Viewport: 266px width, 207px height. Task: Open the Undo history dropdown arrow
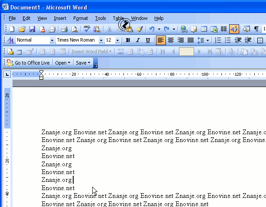[159, 29]
